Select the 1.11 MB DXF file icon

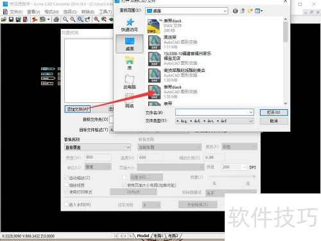coord(154,42)
